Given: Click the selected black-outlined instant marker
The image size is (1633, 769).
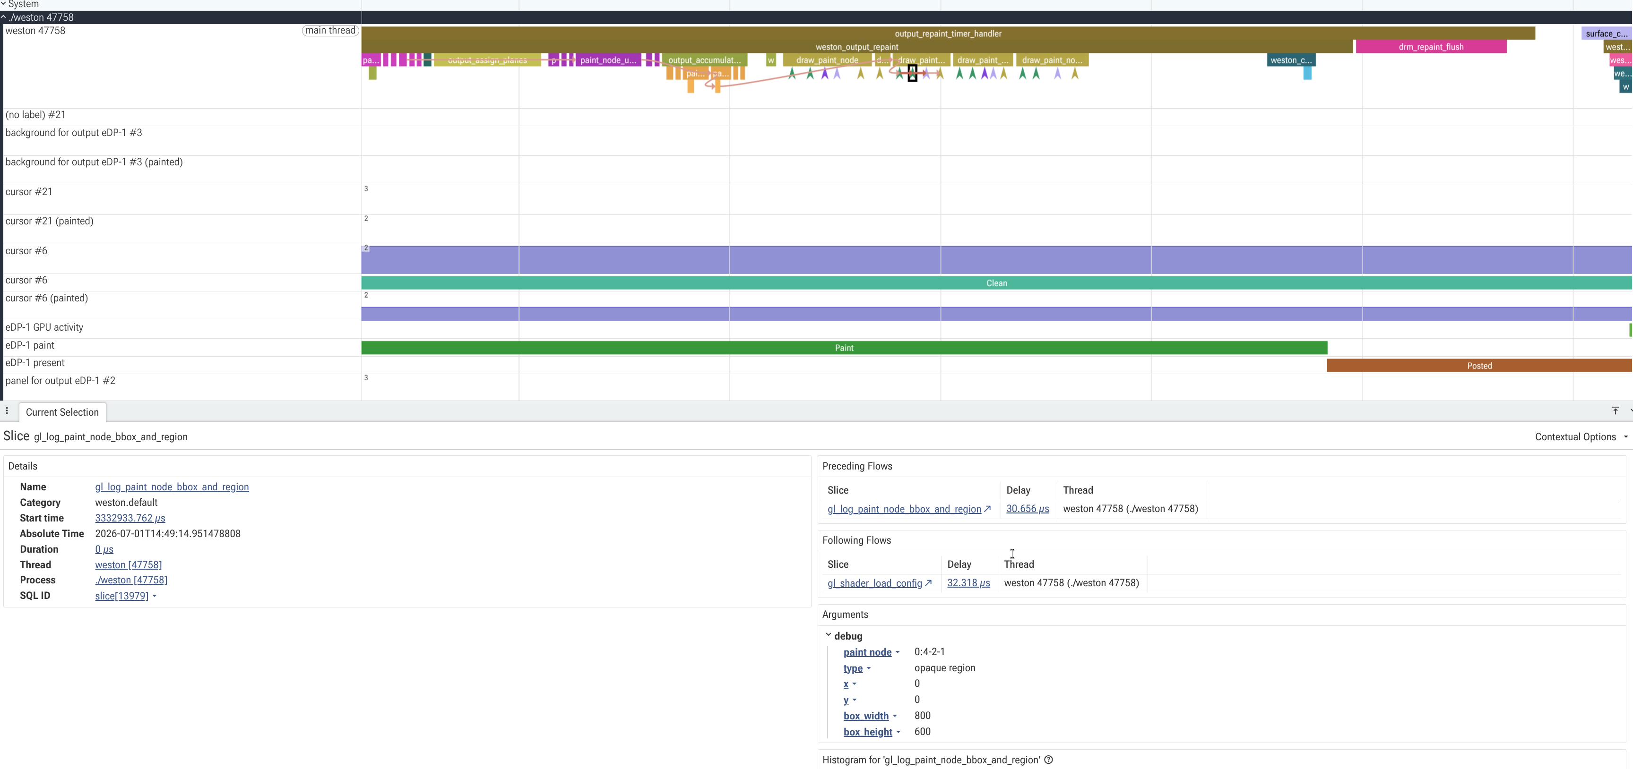Looking at the screenshot, I should tap(912, 74).
